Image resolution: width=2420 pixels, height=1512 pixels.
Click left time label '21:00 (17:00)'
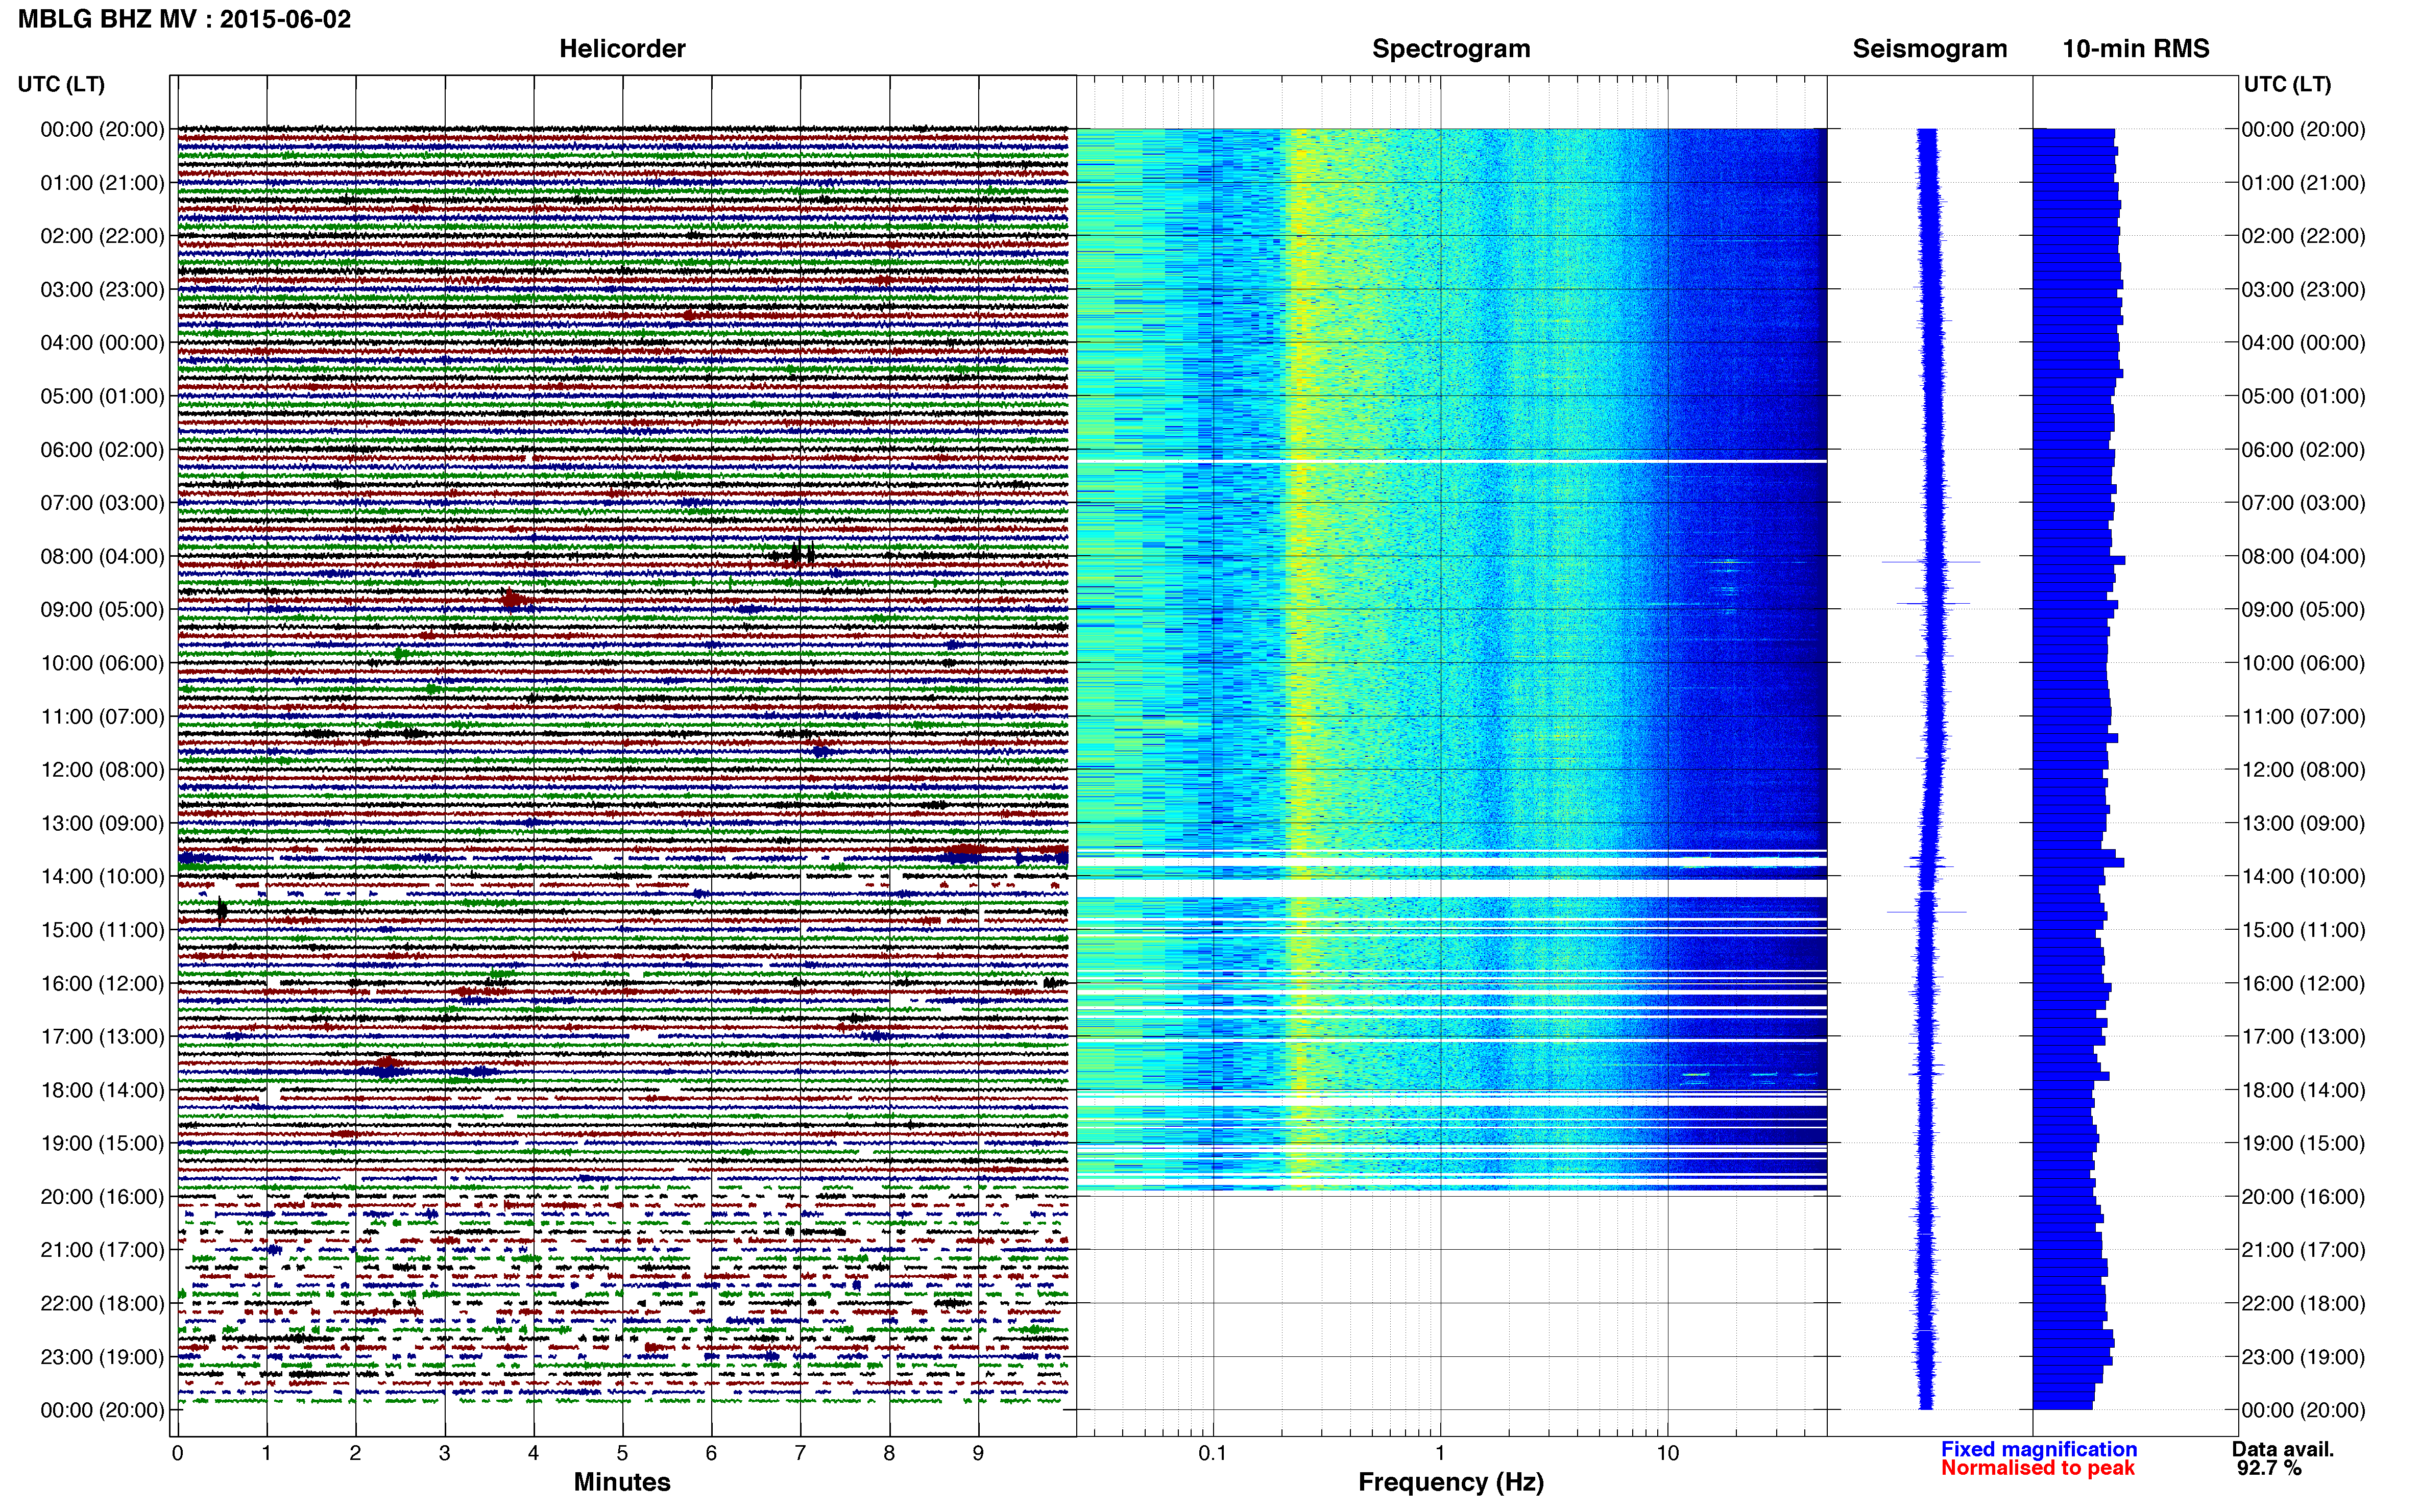[102, 1250]
